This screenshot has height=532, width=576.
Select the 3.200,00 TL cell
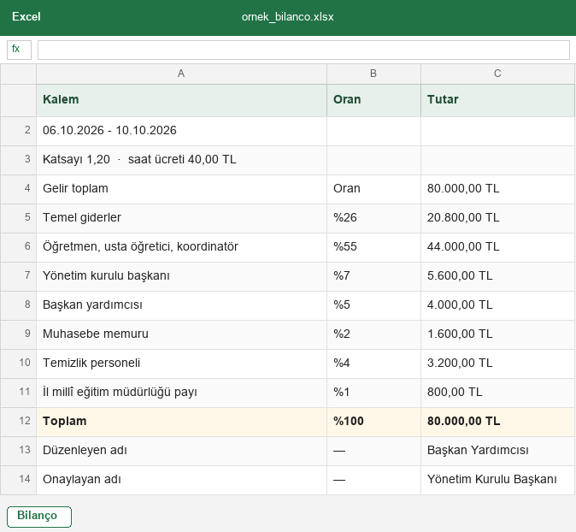click(497, 364)
